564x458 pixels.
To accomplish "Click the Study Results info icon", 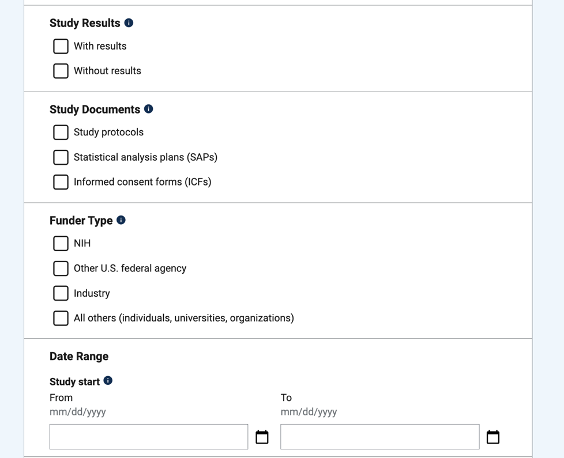I will (x=129, y=23).
